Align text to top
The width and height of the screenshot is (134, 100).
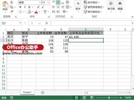[54, 2]
